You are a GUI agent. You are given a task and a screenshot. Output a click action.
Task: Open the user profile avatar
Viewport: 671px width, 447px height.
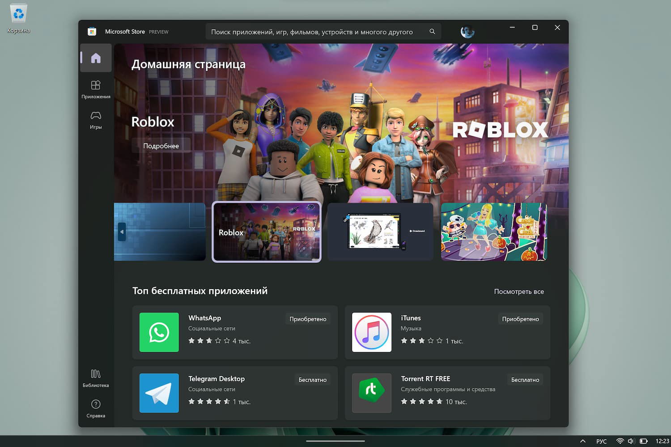click(467, 32)
